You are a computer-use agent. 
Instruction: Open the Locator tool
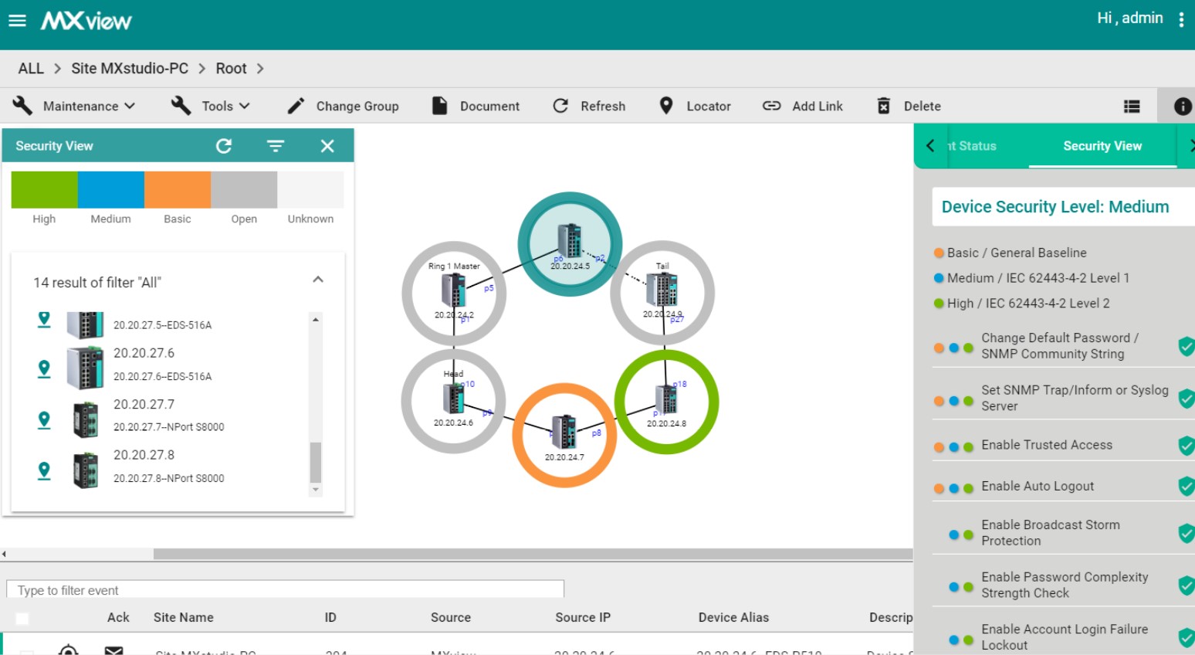[695, 106]
